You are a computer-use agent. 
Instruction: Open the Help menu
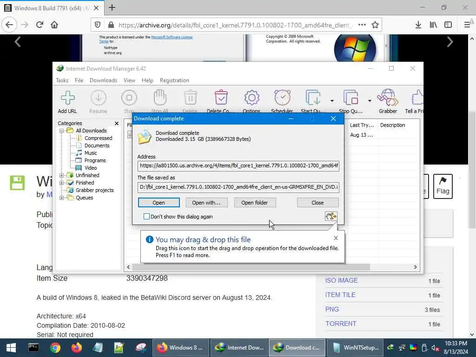click(x=147, y=80)
